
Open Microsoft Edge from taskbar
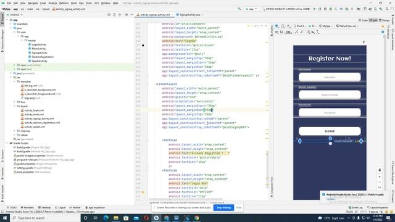[106, 218]
